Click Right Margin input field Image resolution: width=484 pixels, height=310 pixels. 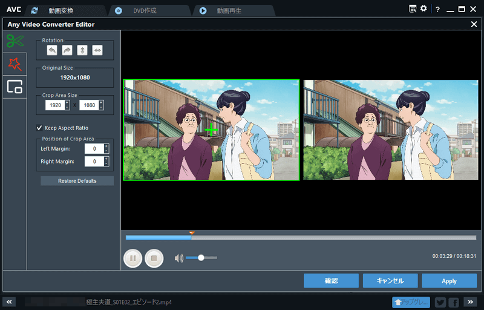click(x=94, y=162)
